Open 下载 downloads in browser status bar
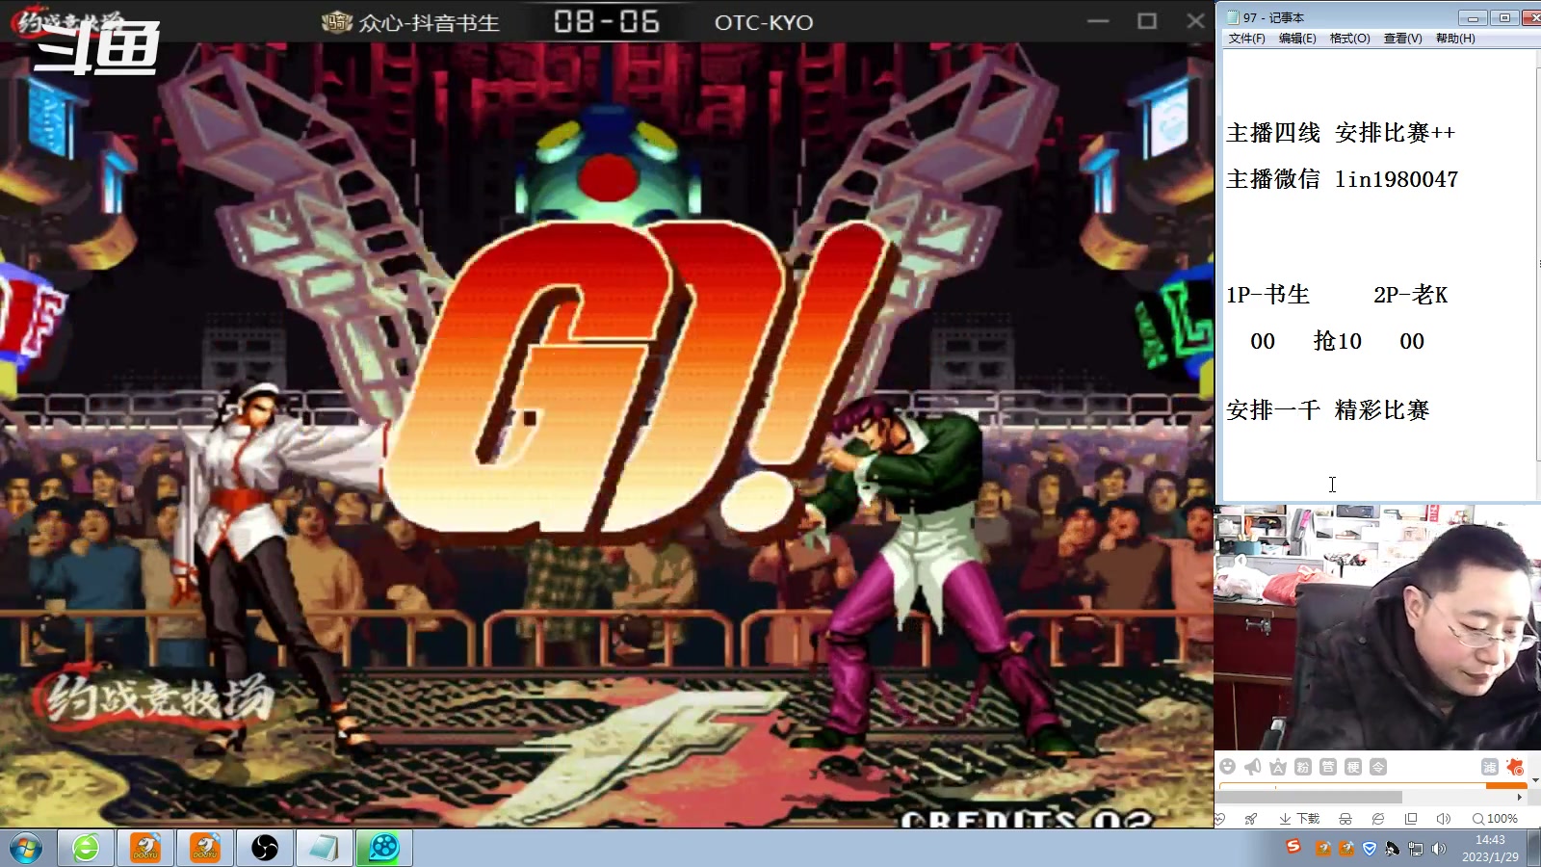The image size is (1541, 867). pos(1300,819)
